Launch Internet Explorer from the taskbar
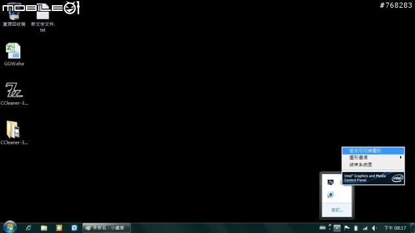This screenshot has width=415, height=233. 29,228
